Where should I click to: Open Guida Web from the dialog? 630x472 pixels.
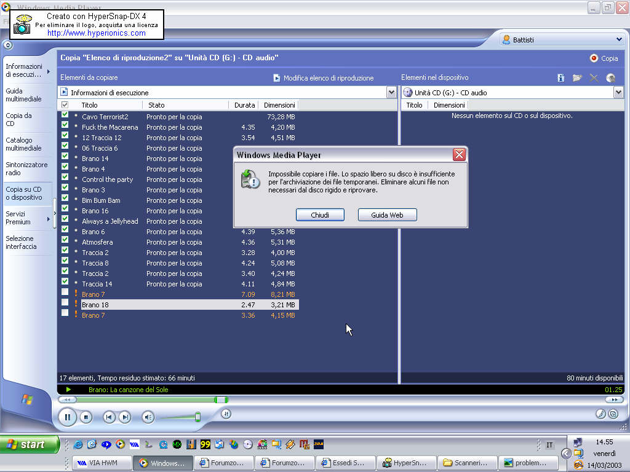(388, 214)
